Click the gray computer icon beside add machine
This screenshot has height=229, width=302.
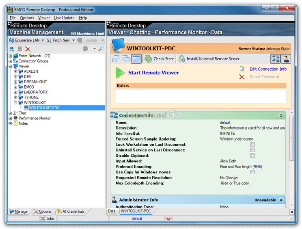point(20,49)
